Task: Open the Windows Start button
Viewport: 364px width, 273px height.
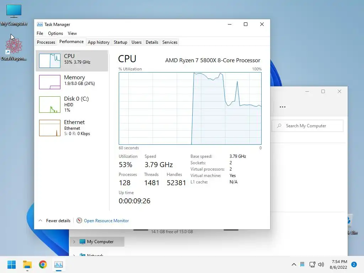Action: tap(11, 264)
